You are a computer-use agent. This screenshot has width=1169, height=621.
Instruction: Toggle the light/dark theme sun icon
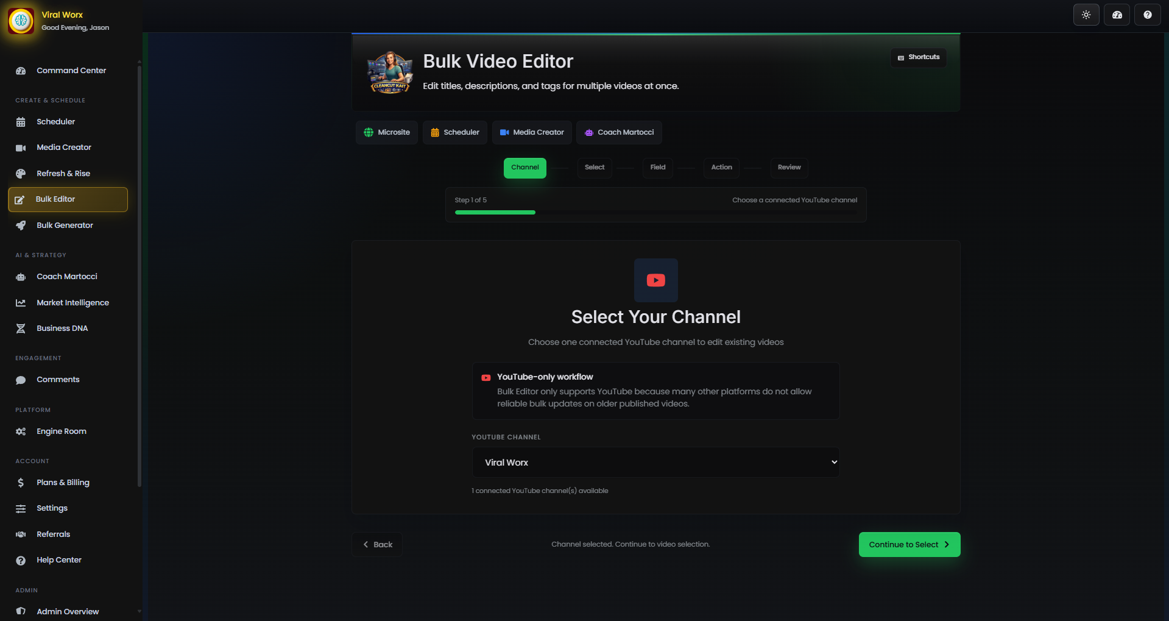[1086, 15]
